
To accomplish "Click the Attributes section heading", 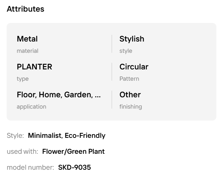I will click(x=26, y=9).
